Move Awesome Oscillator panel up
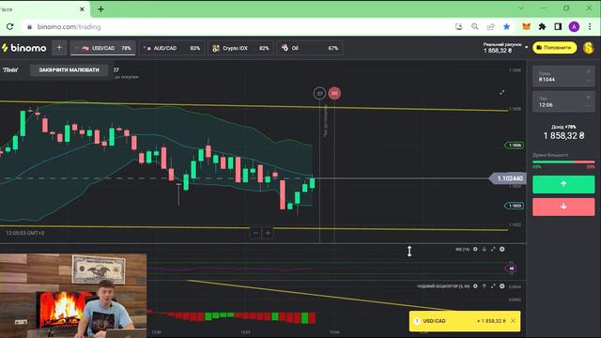601x338 pixels. pos(485,285)
